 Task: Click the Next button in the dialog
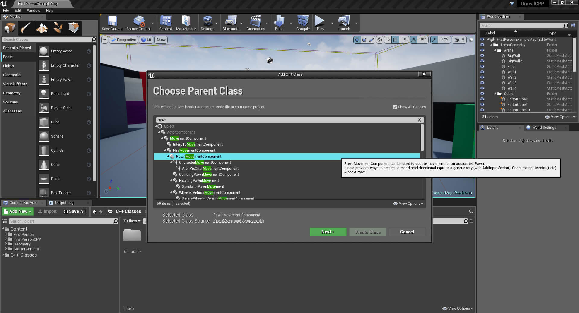pyautogui.click(x=328, y=232)
